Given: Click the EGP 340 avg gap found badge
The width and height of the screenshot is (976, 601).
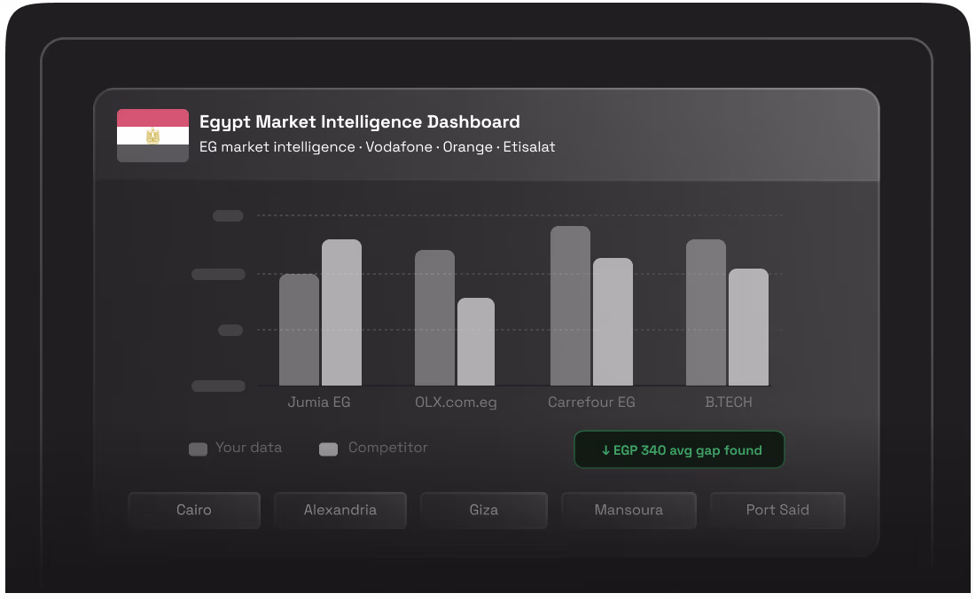Looking at the screenshot, I should pyautogui.click(x=679, y=449).
